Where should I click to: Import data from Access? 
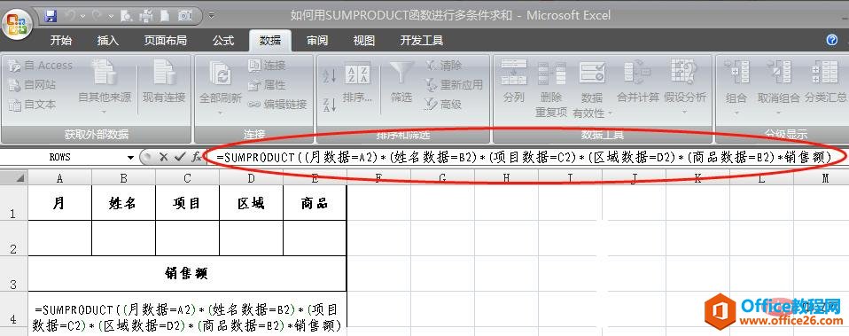pyautogui.click(x=41, y=65)
